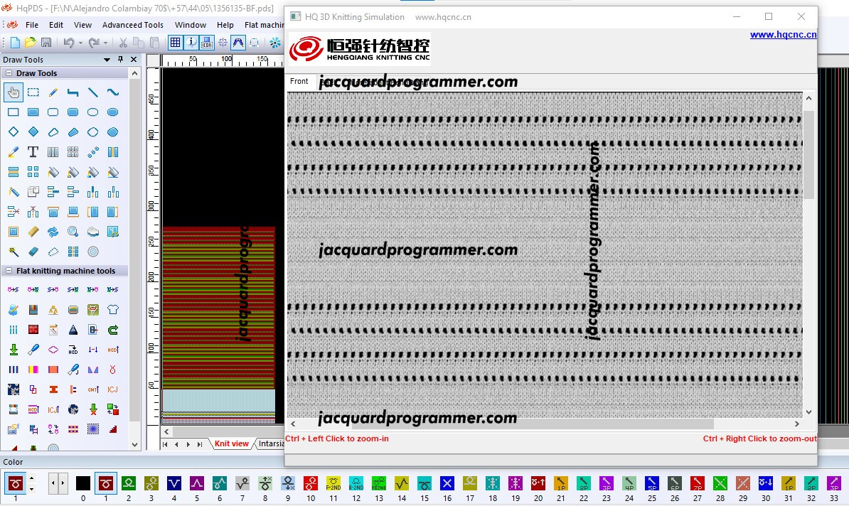Select the hollow rectangle tool

[14, 112]
